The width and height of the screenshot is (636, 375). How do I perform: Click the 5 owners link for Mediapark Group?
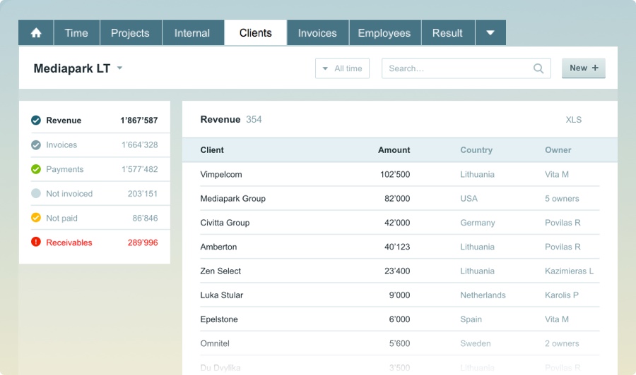[562, 199]
